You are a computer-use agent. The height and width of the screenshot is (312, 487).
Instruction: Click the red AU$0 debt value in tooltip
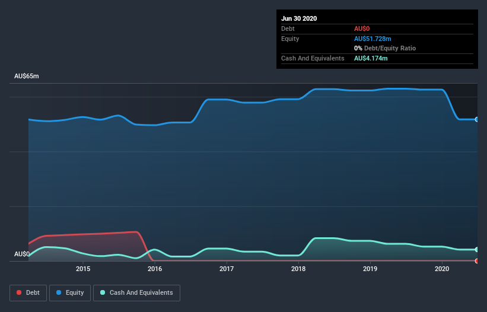pos(361,28)
